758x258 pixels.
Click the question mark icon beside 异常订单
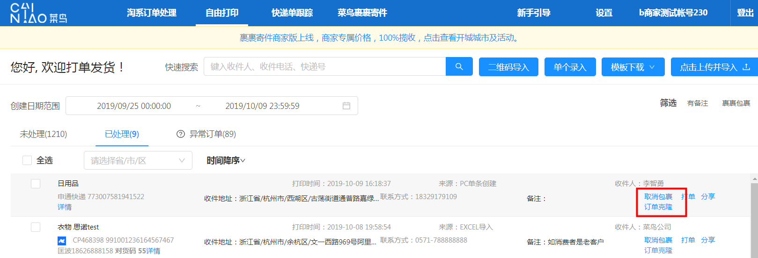coord(180,134)
